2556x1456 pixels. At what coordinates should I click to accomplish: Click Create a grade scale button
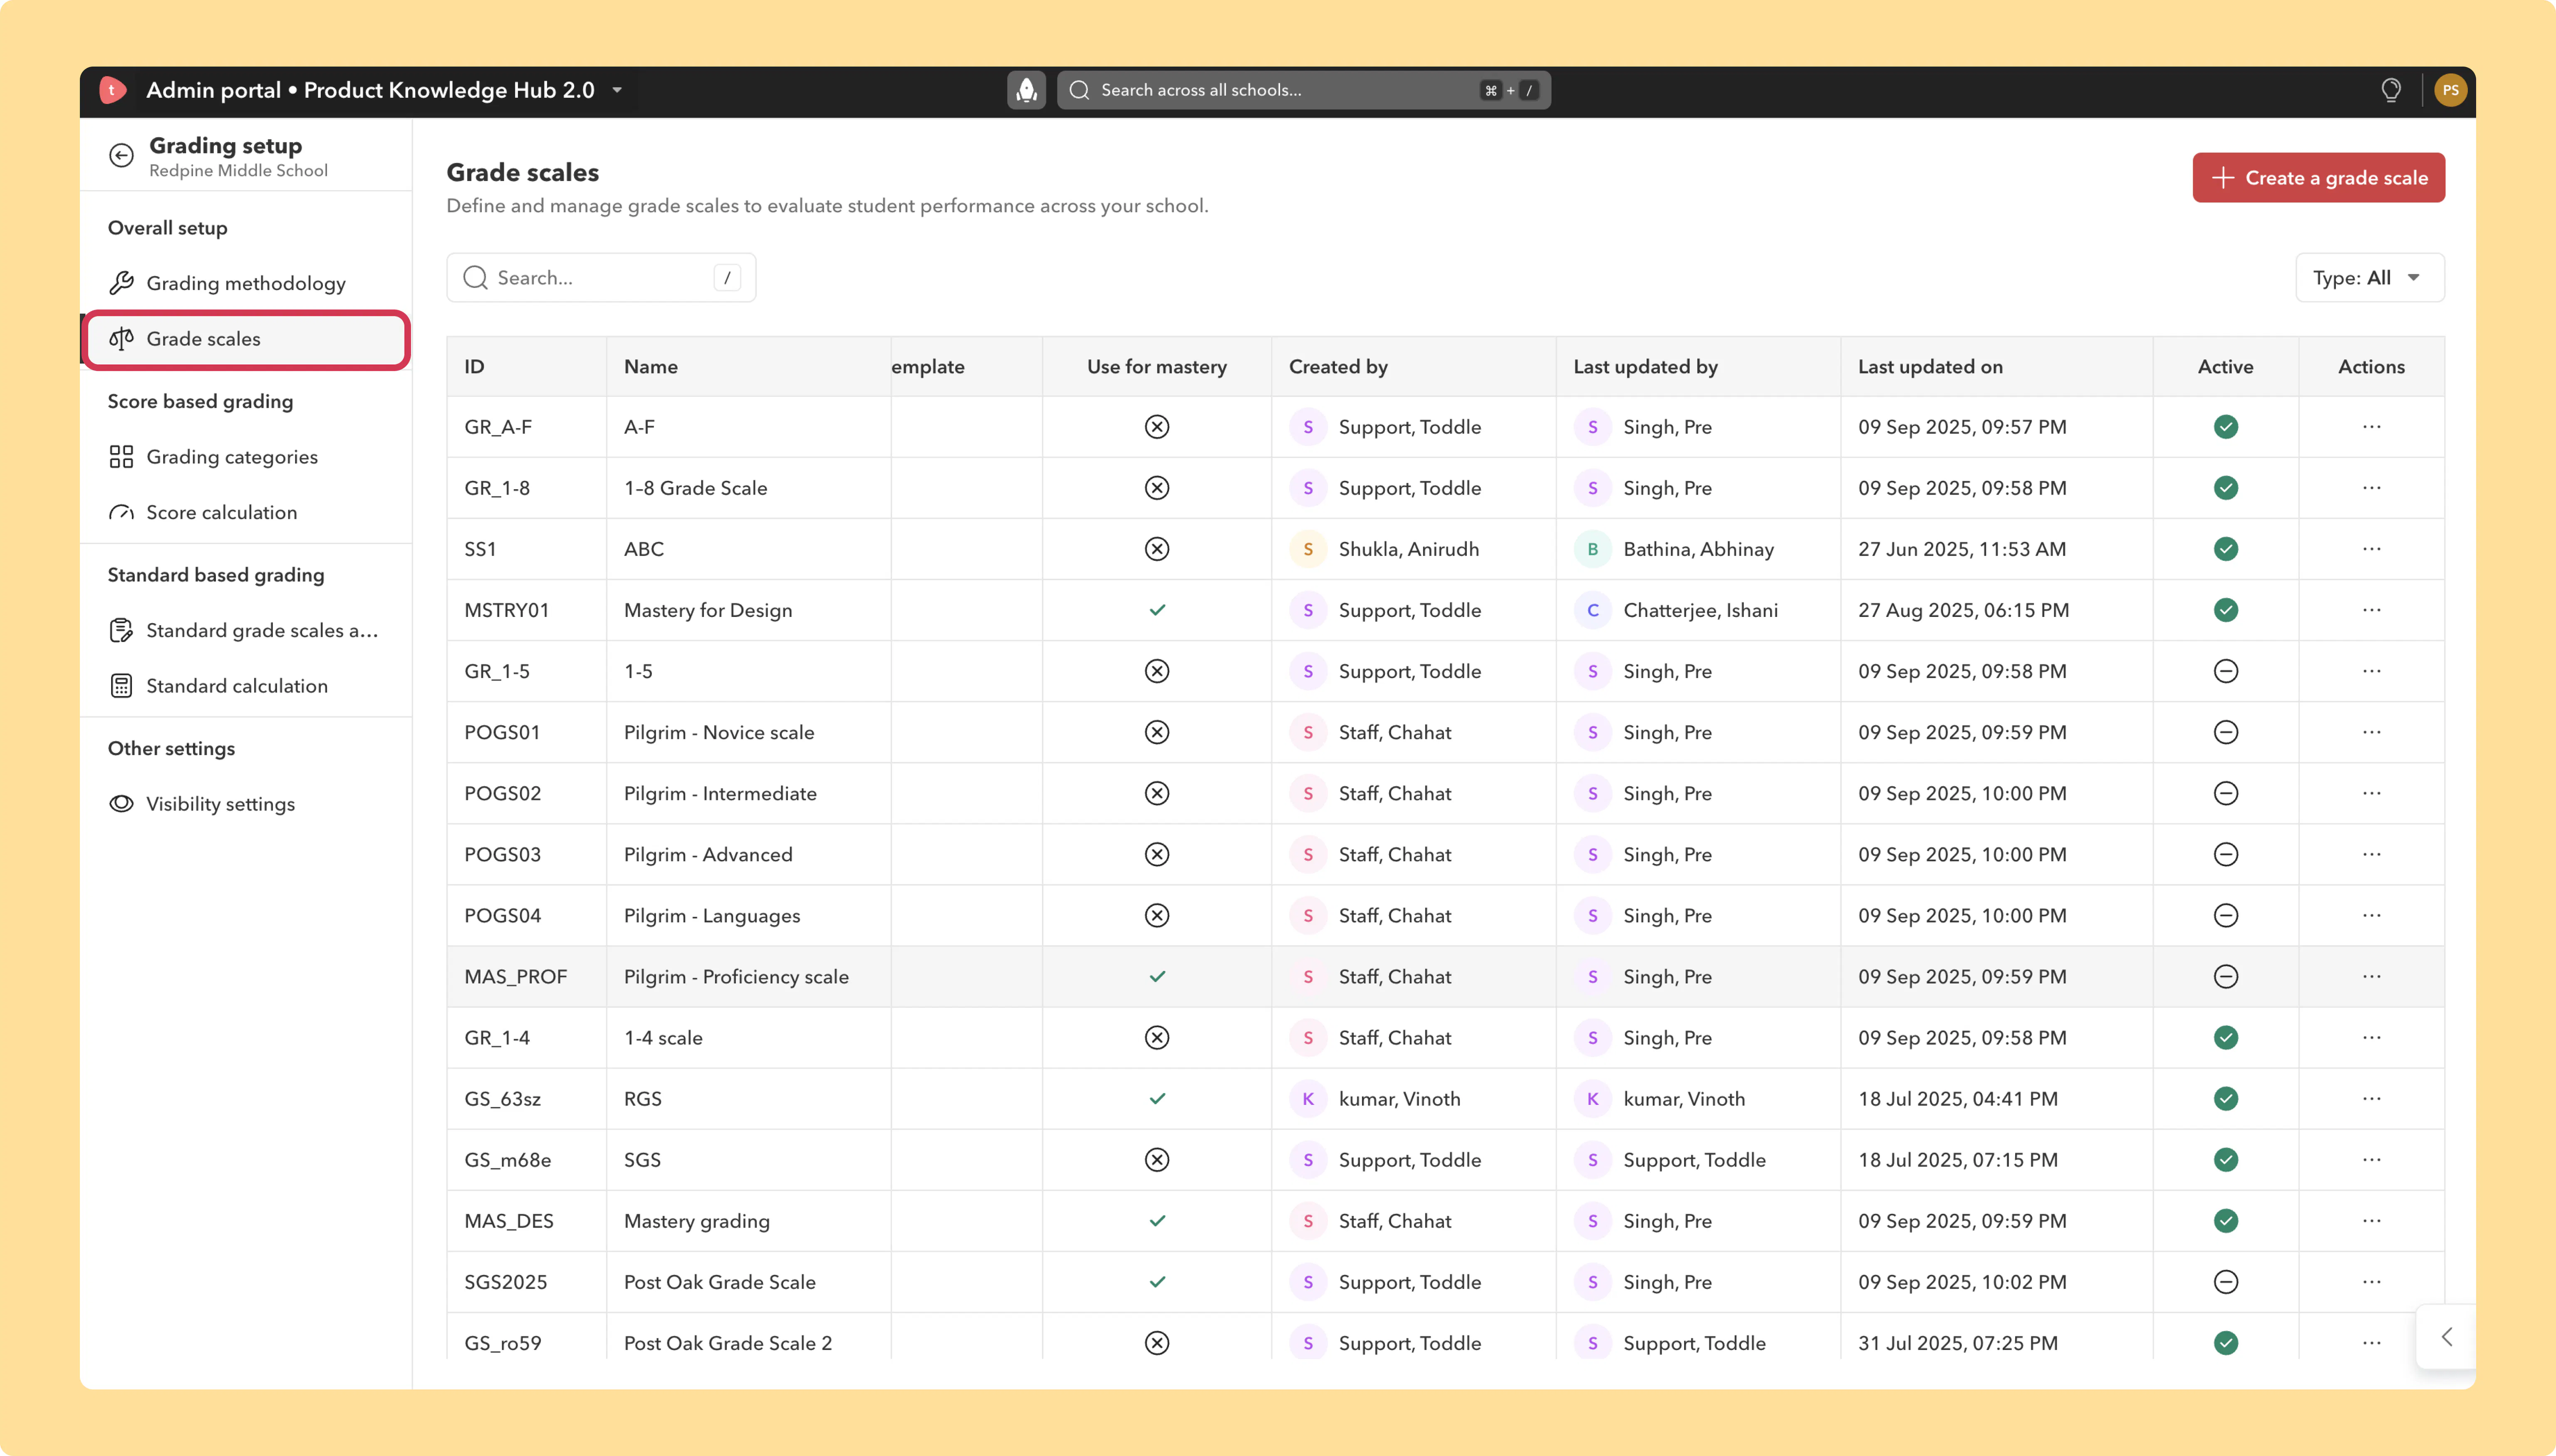click(x=2318, y=178)
